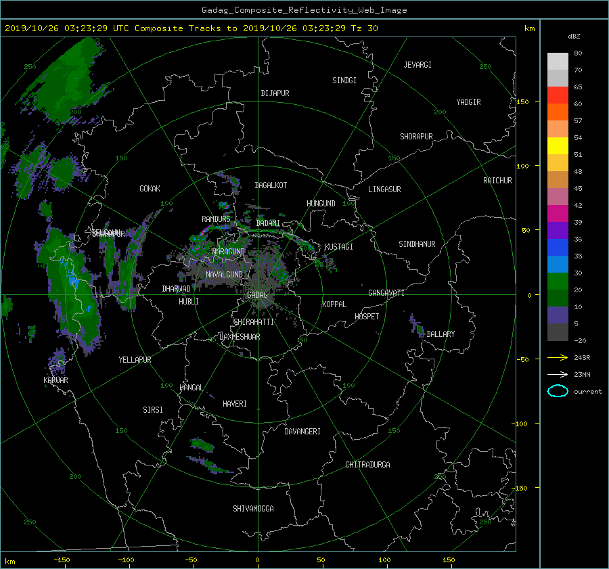Click the LINGASUR city label
The width and height of the screenshot is (609, 569).
384,189
